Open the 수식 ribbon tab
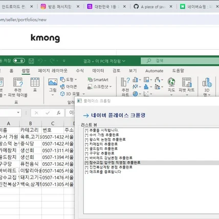219x219 pixels. 80,71
